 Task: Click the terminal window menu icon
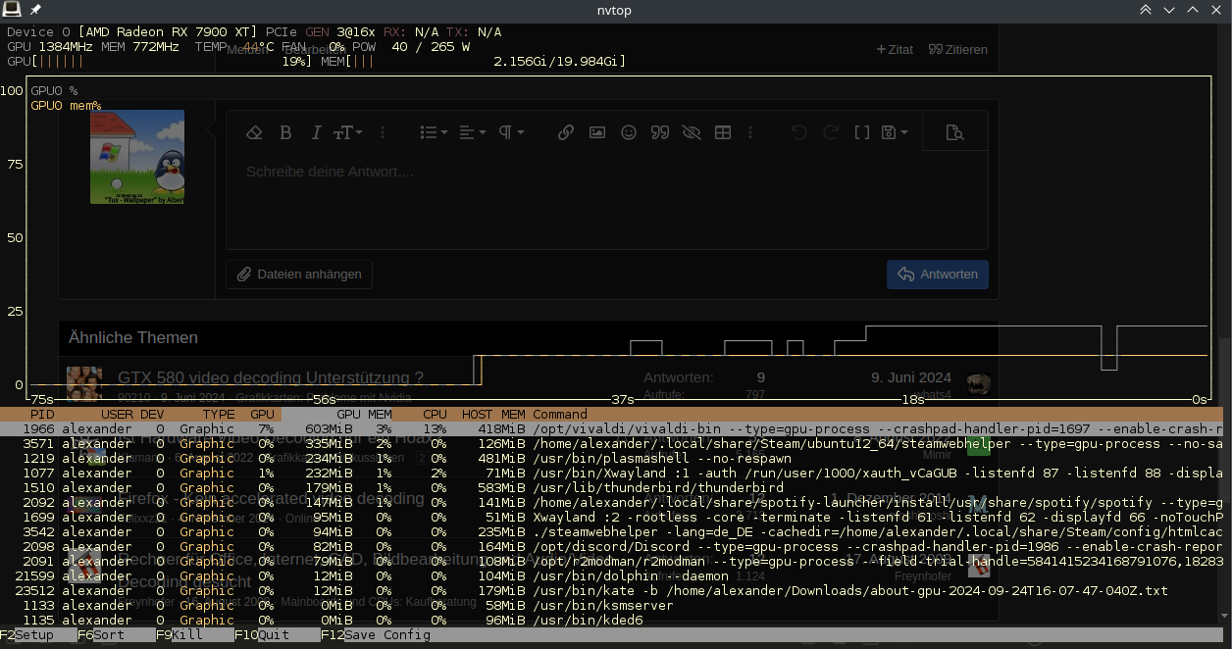pos(12,10)
